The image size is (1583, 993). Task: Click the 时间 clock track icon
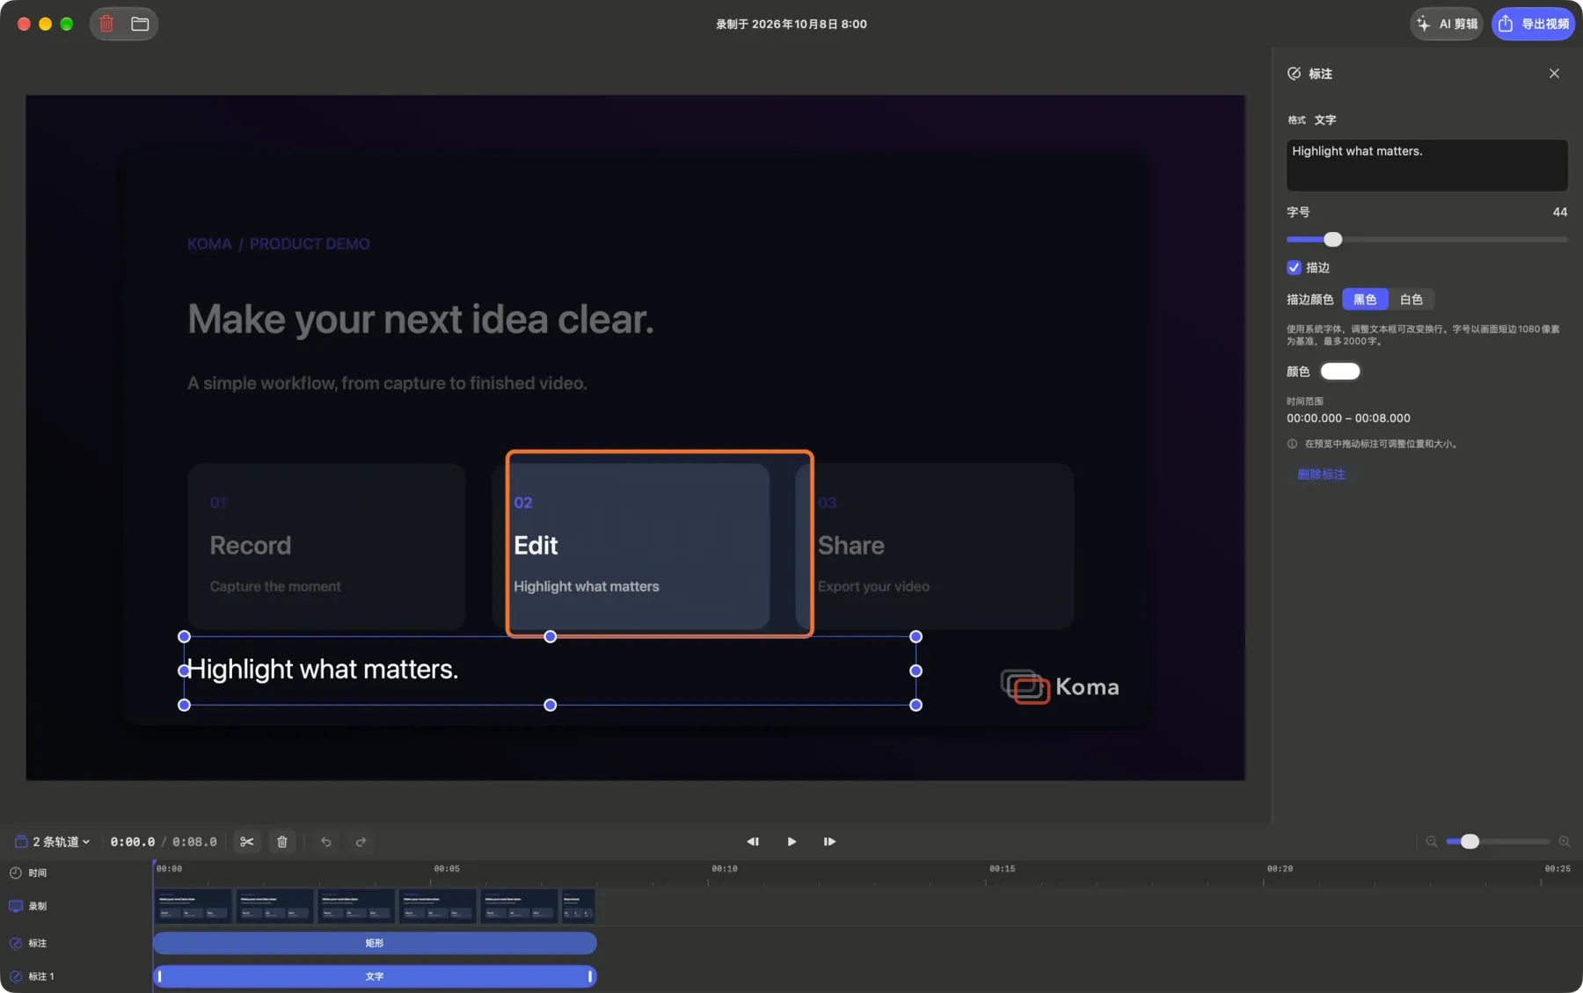[x=15, y=873]
